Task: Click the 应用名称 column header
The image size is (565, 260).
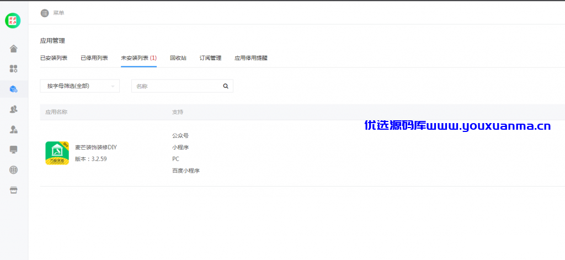Action: (x=56, y=112)
